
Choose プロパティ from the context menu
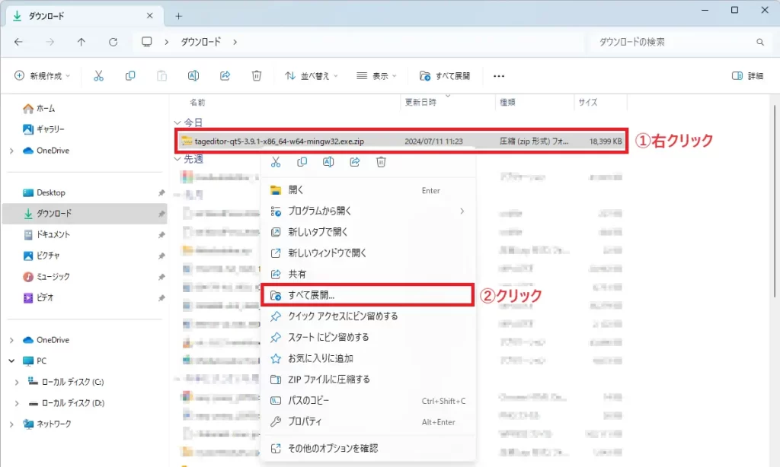point(305,421)
